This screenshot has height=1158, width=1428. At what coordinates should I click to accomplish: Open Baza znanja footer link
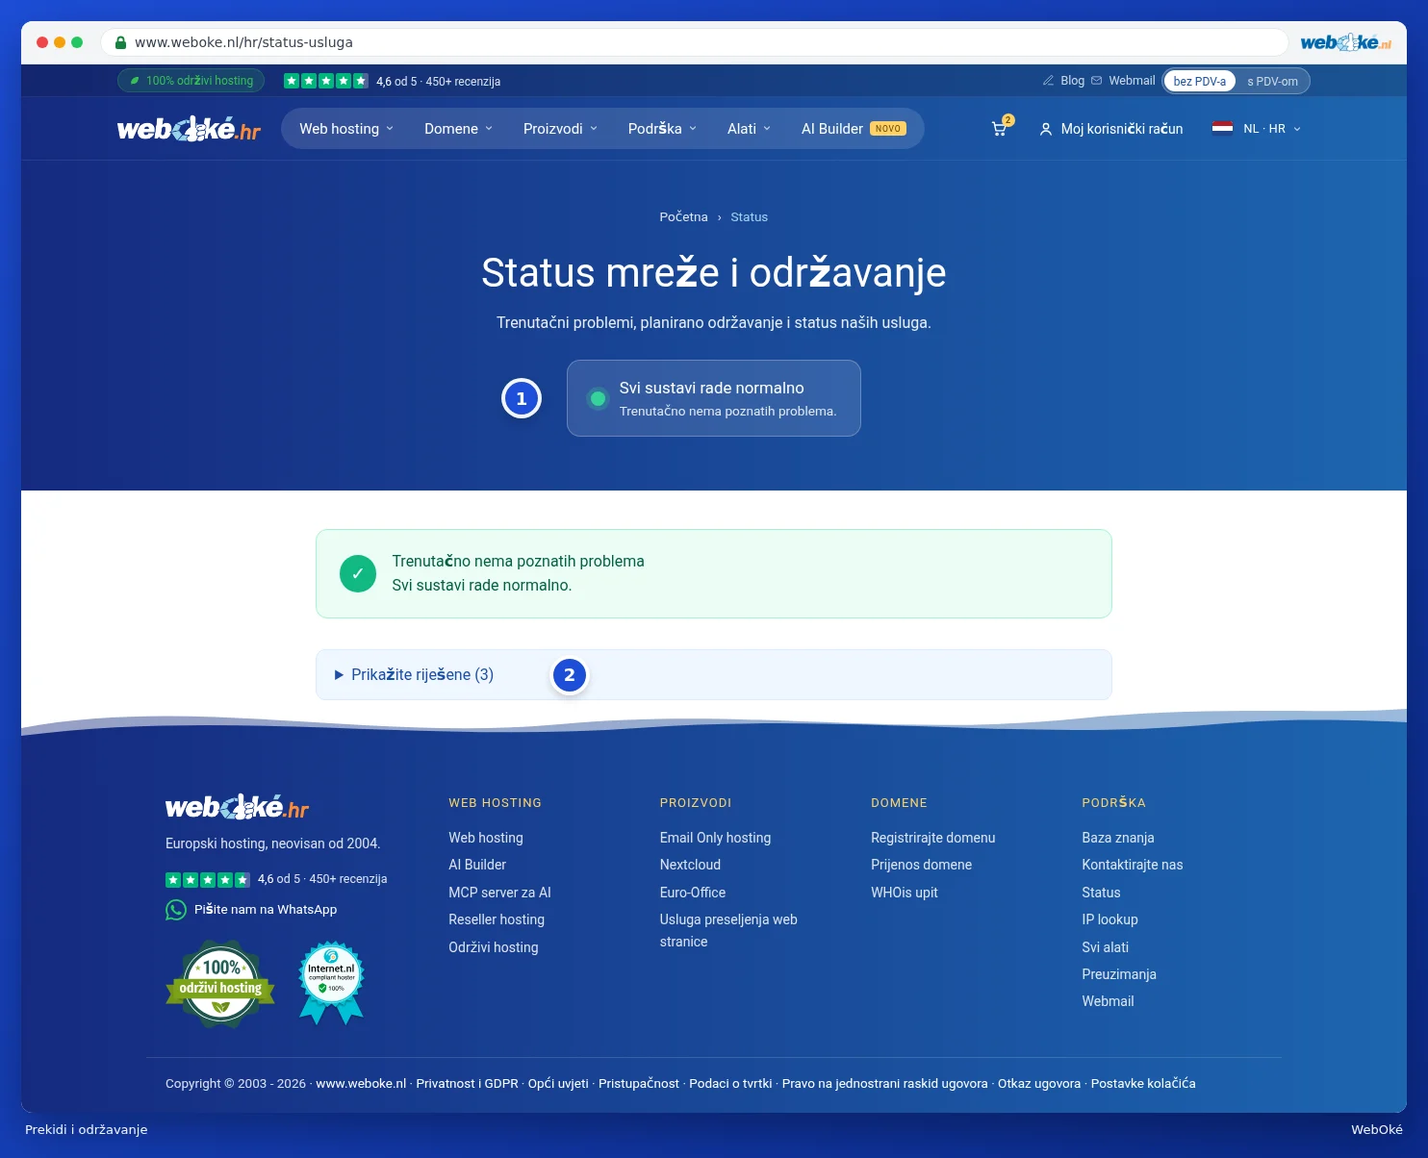pos(1118,838)
